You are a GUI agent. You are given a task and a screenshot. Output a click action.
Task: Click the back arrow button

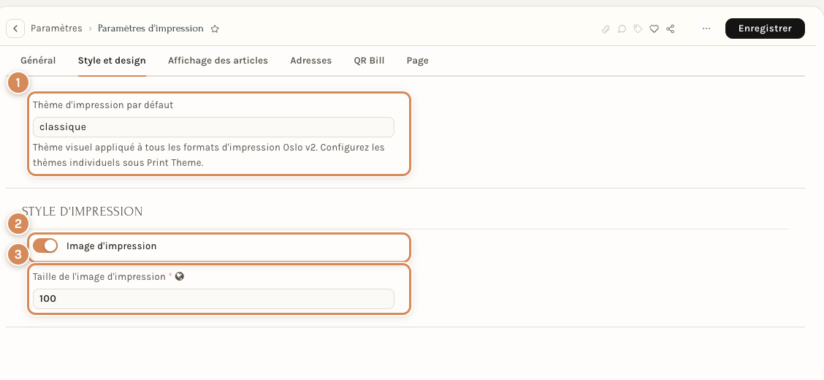click(x=15, y=28)
